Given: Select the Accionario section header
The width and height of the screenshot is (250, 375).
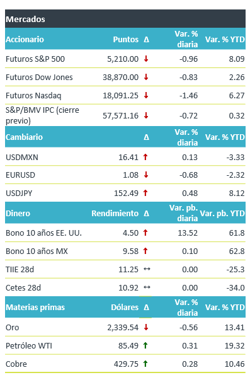Looking at the screenshot, I should tap(25, 39).
